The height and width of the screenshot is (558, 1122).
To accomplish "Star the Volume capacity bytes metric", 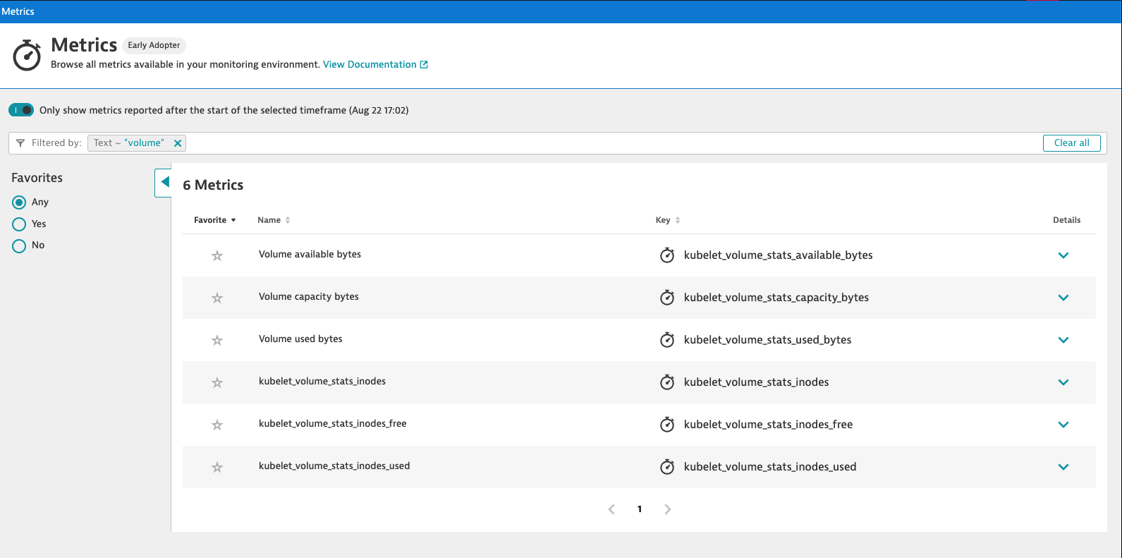I will coord(217,298).
